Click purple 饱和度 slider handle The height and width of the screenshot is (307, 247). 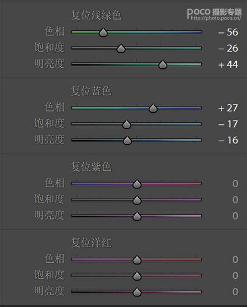coord(137,200)
